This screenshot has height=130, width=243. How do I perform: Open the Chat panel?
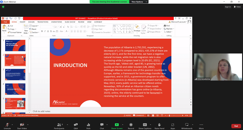coord(102,125)
